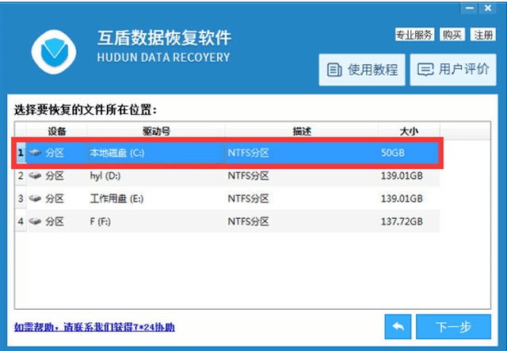The width and height of the screenshot is (507, 351).
Task: Click the Hudun shield logo icon
Action: [54, 52]
